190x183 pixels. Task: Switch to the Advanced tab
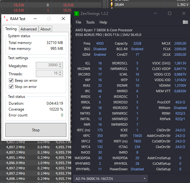click(x=28, y=29)
